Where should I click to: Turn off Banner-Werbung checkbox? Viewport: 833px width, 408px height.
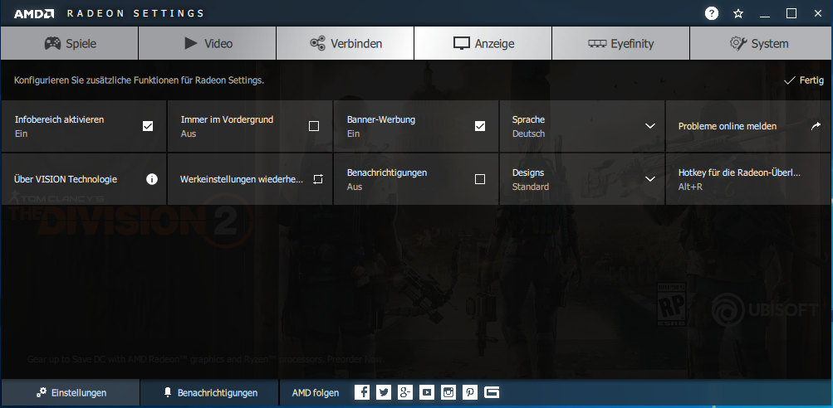click(480, 126)
